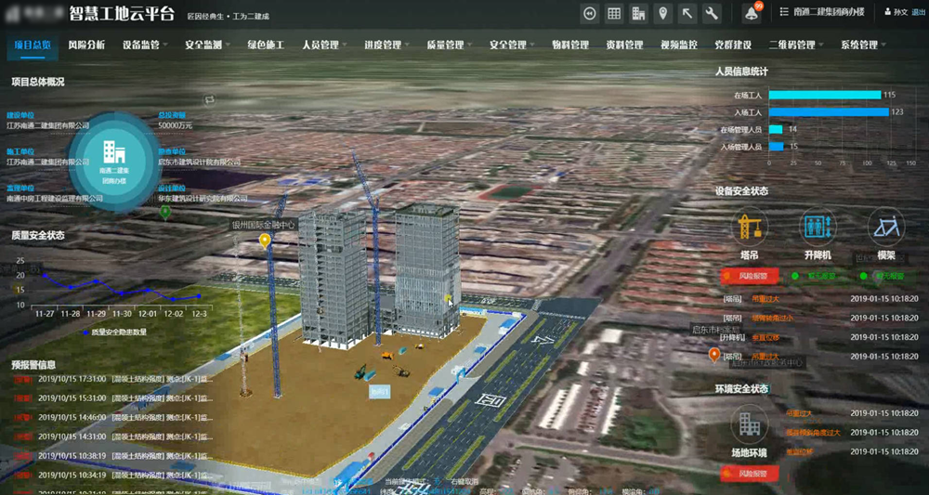
Task: Click the 2019/10/15 10:38:19 warning row
Action: coord(112,456)
